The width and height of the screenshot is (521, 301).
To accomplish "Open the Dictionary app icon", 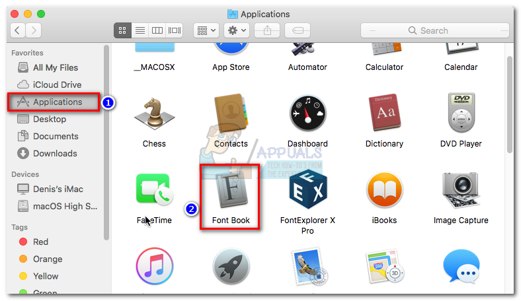I will coord(384,112).
